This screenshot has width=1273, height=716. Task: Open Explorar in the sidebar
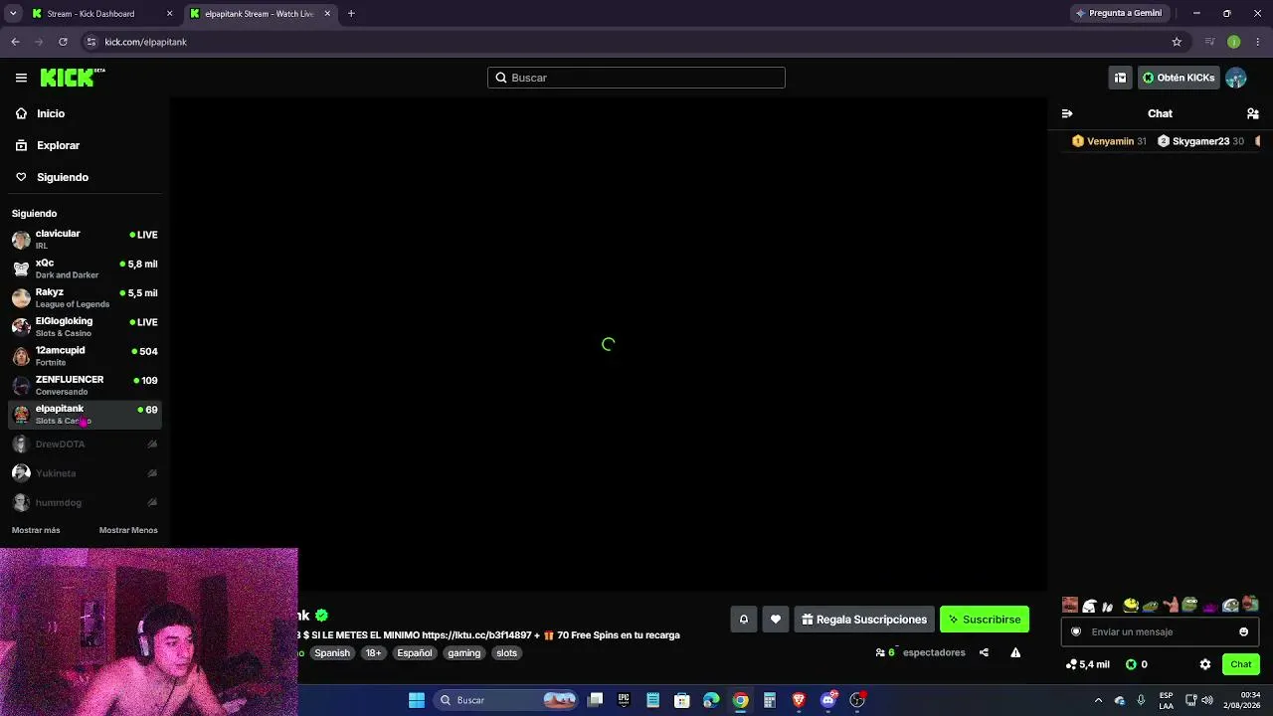(48, 145)
